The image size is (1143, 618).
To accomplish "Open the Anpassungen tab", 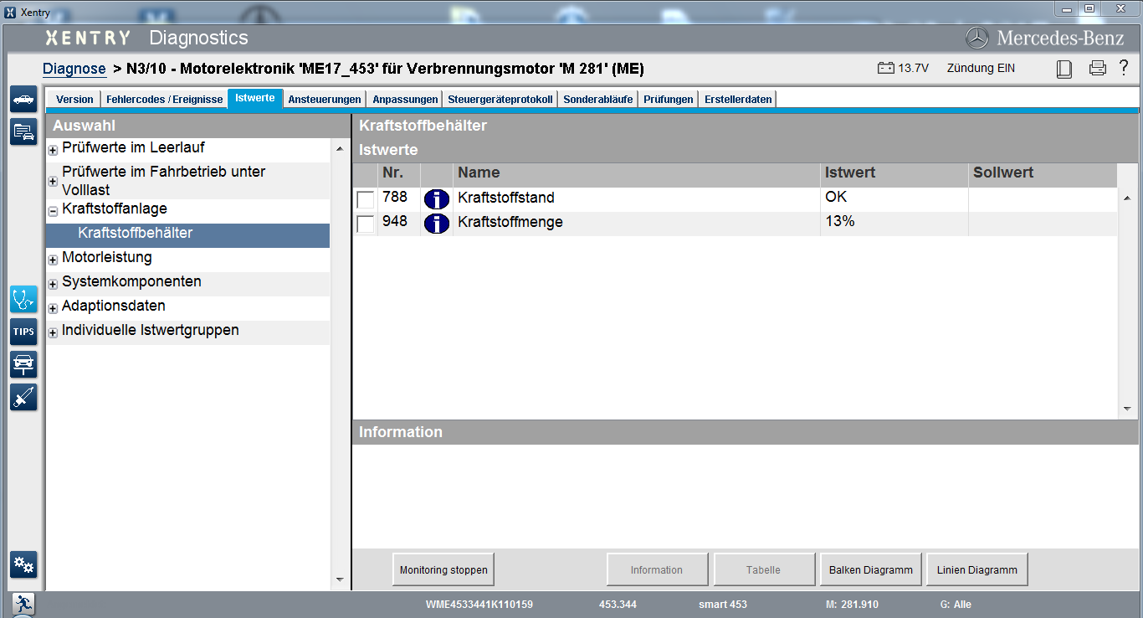I will (405, 99).
